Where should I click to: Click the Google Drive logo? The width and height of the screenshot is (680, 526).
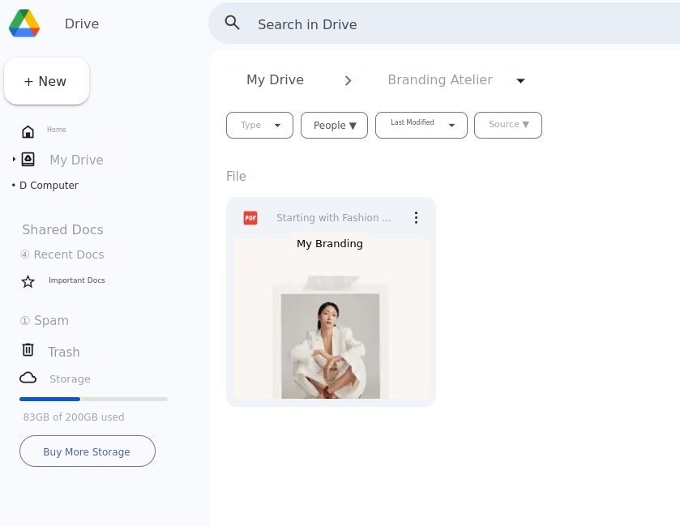coord(24,24)
